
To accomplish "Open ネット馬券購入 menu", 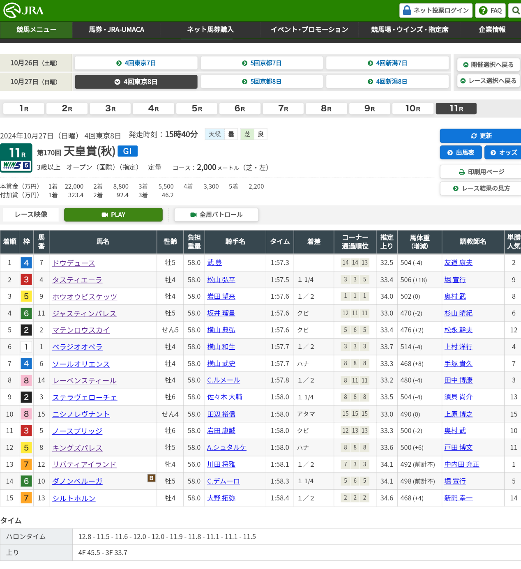I will pos(210,30).
